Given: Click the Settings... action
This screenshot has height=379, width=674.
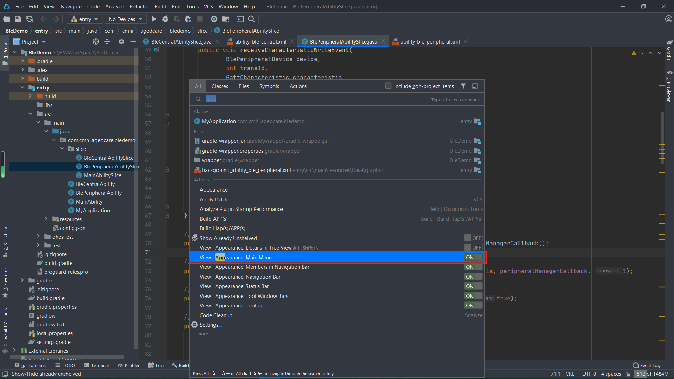Looking at the screenshot, I should (210, 325).
